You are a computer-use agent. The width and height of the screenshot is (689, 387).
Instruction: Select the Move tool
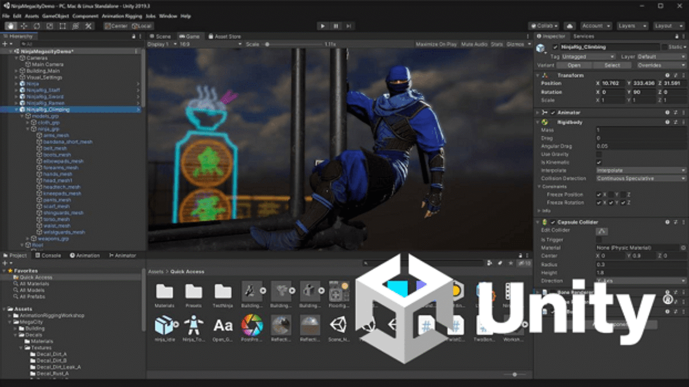click(x=24, y=26)
